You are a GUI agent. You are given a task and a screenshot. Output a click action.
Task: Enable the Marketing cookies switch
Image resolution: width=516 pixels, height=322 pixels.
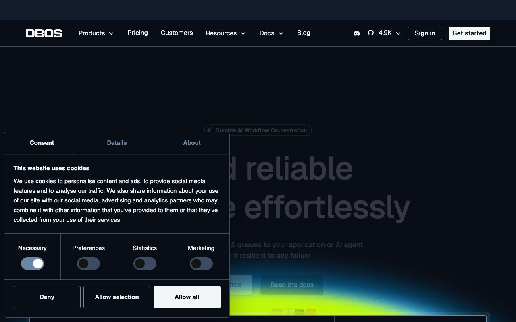point(201,264)
